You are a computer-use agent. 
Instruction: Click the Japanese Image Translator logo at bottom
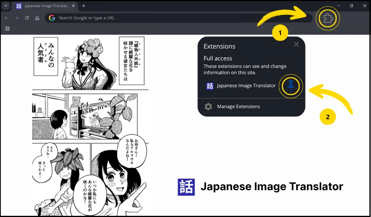186,187
